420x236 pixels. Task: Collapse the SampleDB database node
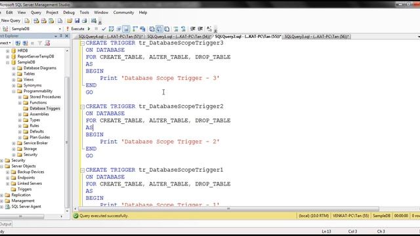7,62
